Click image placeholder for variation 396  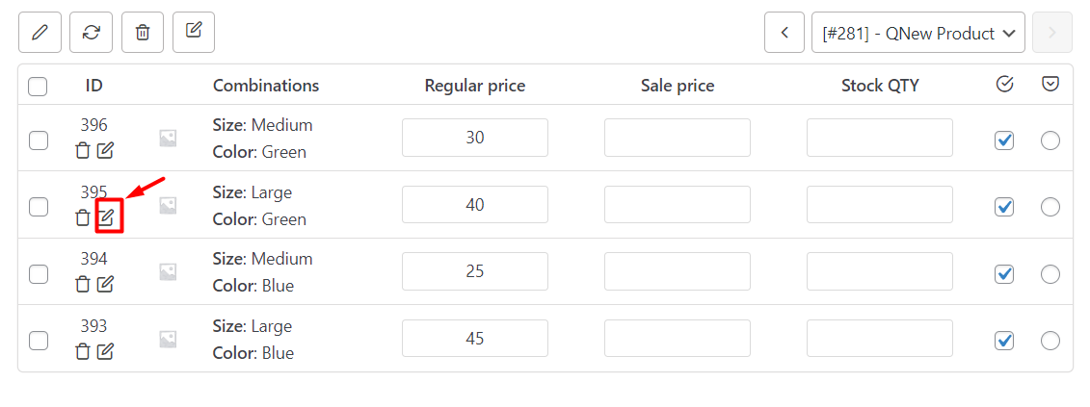point(168,139)
